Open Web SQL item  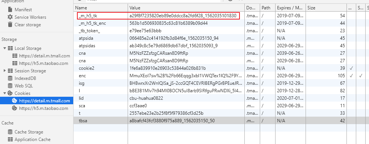pos(24,86)
